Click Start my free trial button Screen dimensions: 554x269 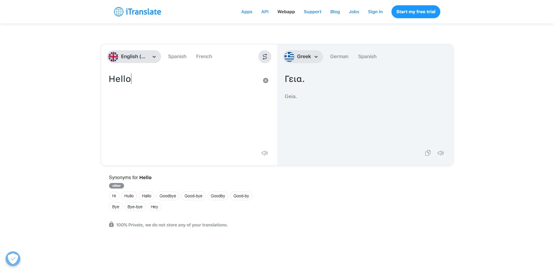click(416, 12)
